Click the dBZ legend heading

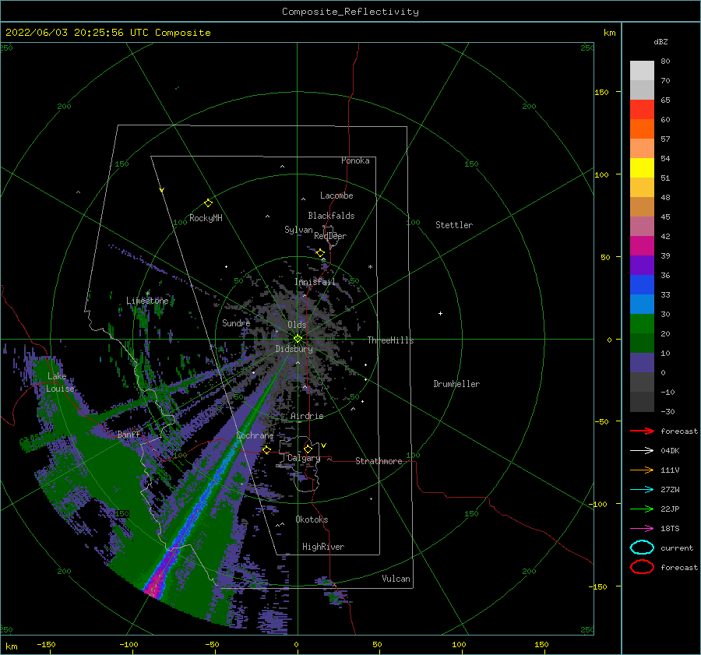pyautogui.click(x=660, y=41)
